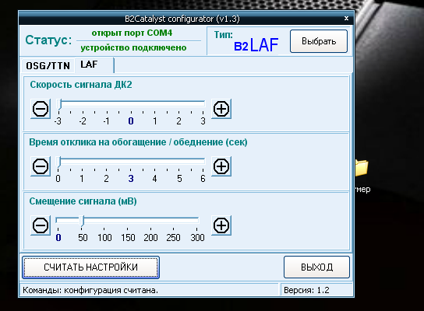Screen dimensions: 424x311
Task: Click the Скорость сигнала ДК2 slider handle
Action: (60, 104)
